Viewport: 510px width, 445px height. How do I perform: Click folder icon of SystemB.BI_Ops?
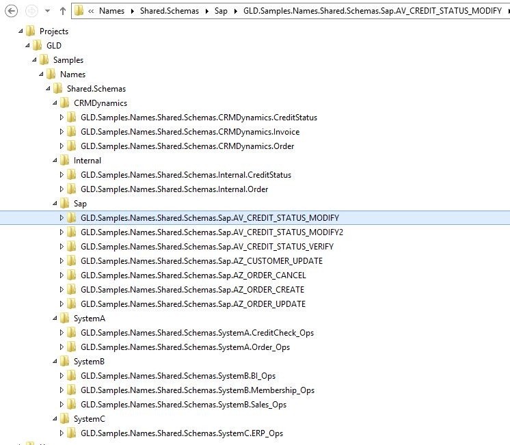(x=72, y=375)
